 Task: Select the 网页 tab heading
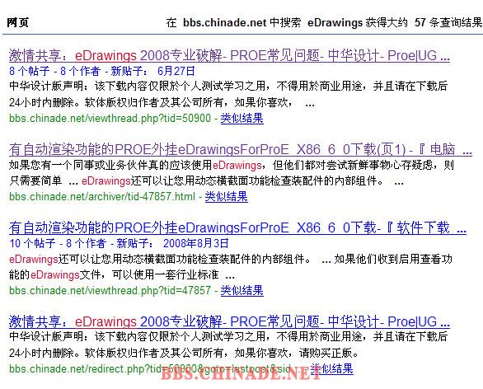(x=18, y=22)
